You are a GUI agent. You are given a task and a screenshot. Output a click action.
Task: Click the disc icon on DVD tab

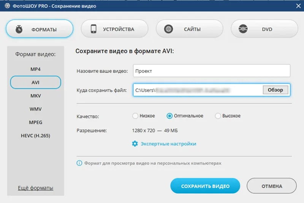243,29
